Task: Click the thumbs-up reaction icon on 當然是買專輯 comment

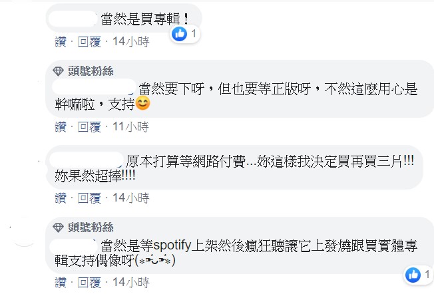Action: [179, 33]
